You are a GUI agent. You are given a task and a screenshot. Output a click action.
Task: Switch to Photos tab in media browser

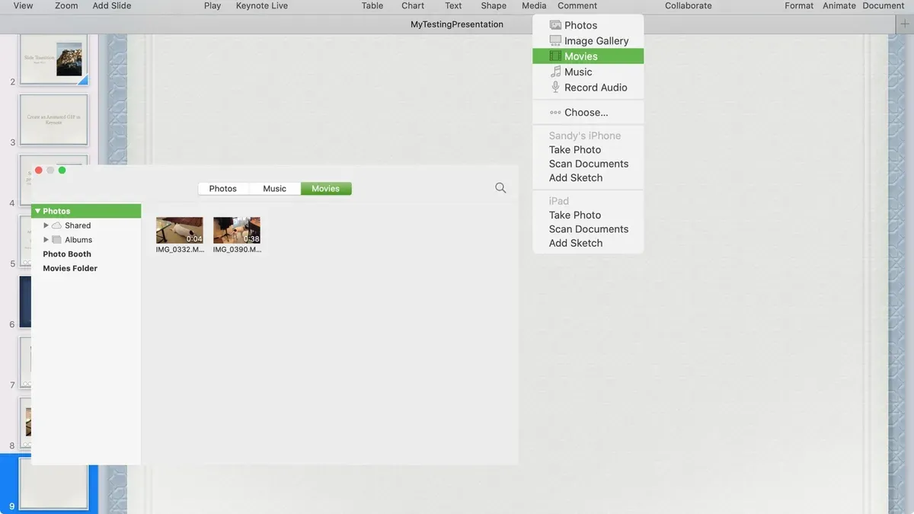point(223,189)
